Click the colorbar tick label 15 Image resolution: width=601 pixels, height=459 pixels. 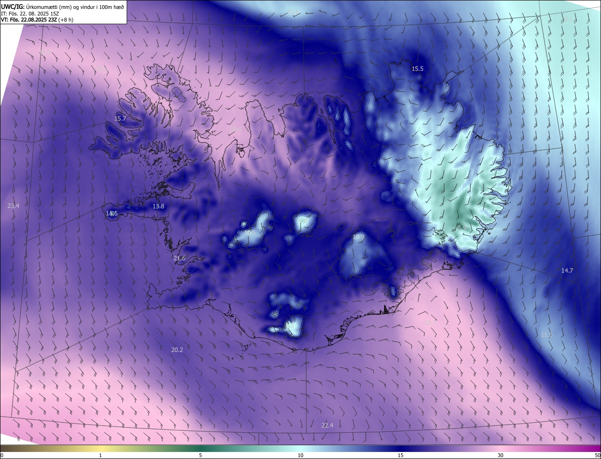401,455
